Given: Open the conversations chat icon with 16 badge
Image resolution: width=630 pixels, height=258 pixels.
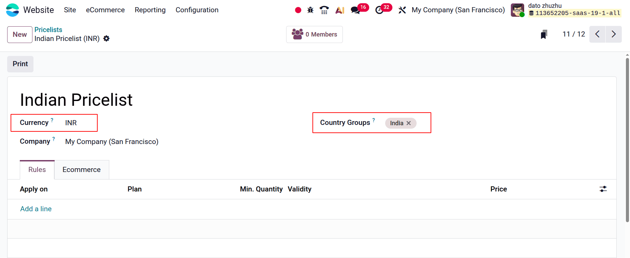Looking at the screenshot, I should point(355,10).
